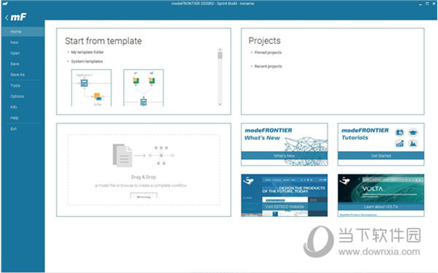Open Options in the sidebar
438x273 pixels.
(17, 96)
